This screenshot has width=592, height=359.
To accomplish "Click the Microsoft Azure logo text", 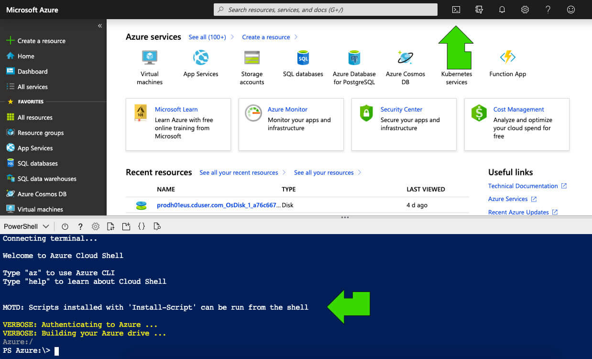I will (32, 10).
